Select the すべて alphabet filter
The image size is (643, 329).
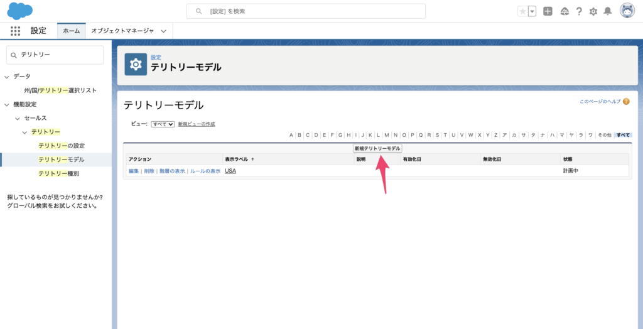coord(623,135)
